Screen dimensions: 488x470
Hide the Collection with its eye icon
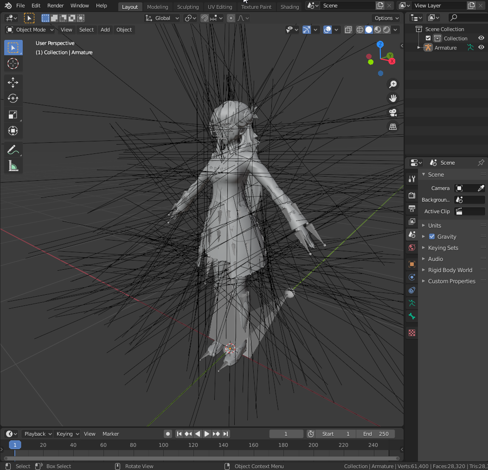click(x=481, y=38)
